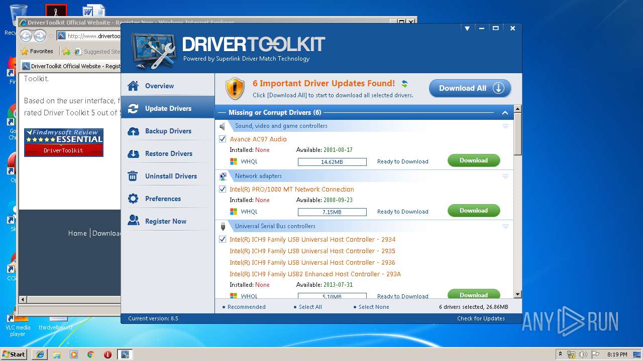Click the Network adapters category icon
This screenshot has width=643, height=361.
click(223, 176)
